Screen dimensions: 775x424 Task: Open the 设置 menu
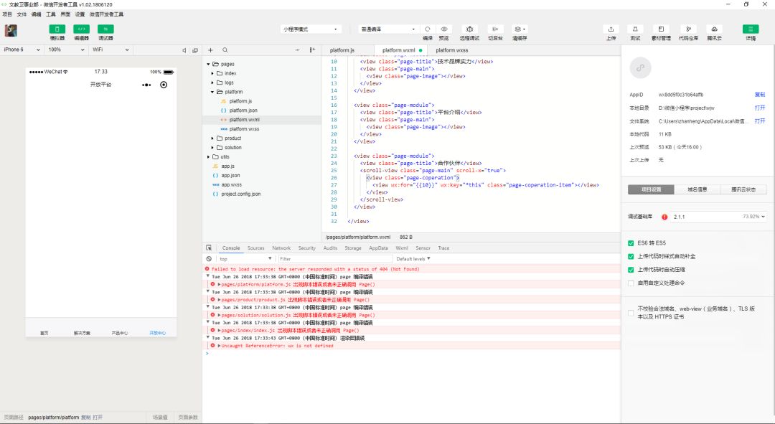(x=80, y=14)
